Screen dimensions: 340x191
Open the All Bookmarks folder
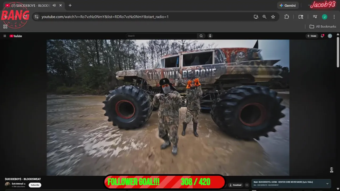pos(323,27)
